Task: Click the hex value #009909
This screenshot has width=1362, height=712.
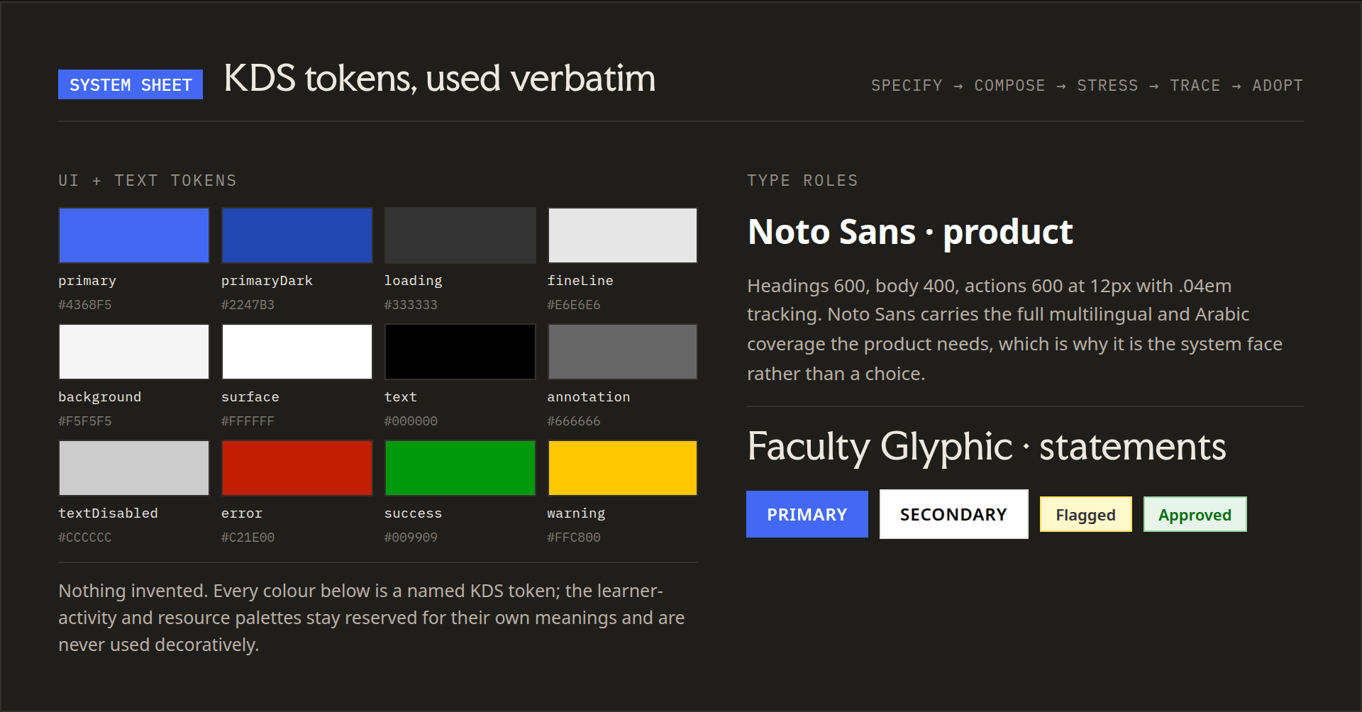Action: tap(411, 538)
